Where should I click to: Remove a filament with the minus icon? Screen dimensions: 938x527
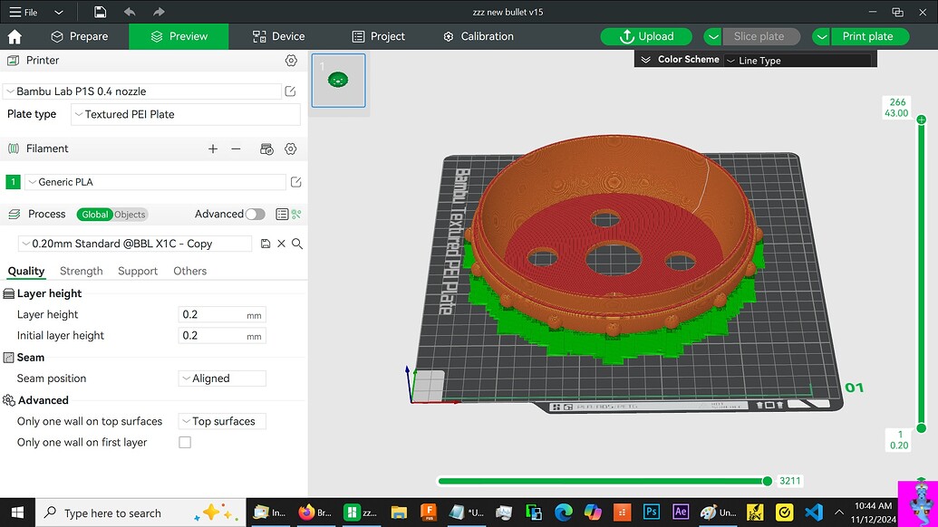point(236,149)
